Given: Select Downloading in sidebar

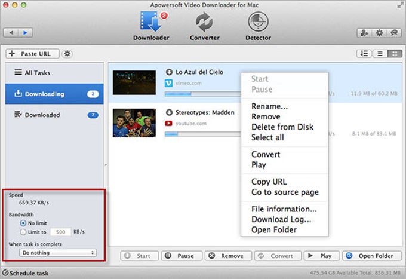Looking at the screenshot, I should pyautogui.click(x=54, y=94).
